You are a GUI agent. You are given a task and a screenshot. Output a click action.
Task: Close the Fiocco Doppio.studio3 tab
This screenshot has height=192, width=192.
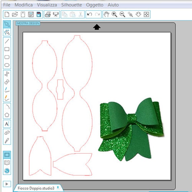pos(58,187)
